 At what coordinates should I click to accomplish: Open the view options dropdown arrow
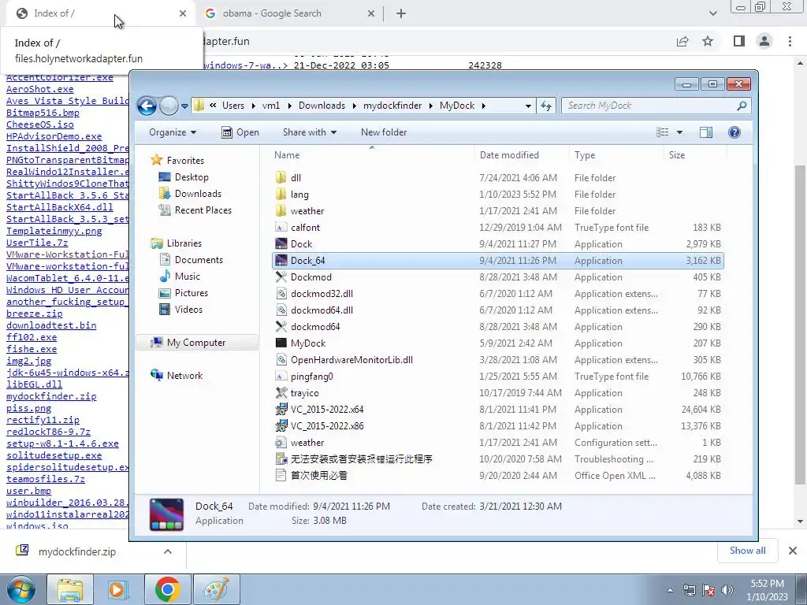(679, 132)
